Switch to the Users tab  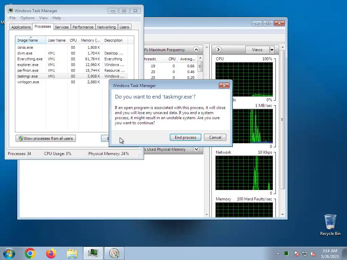(124, 27)
